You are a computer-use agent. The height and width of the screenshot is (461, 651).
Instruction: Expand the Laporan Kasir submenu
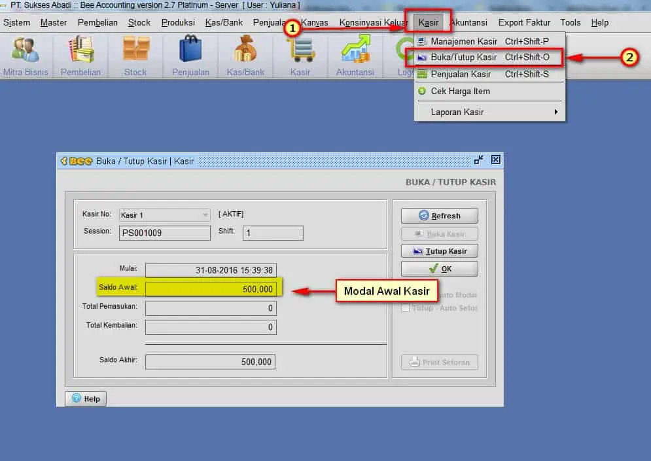[x=490, y=112]
